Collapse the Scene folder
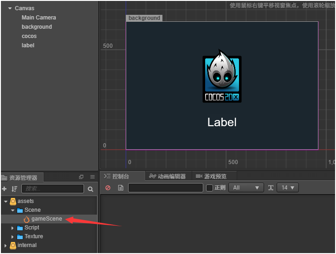 click(13, 210)
